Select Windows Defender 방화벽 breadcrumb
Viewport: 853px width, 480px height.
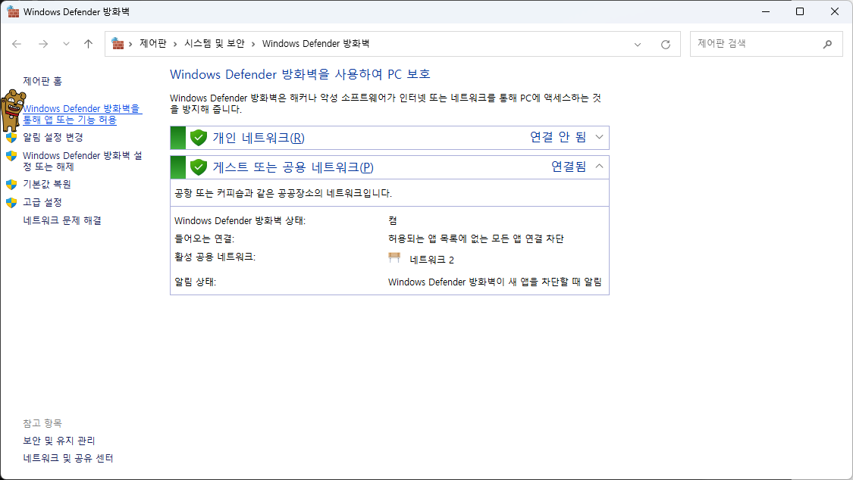pos(315,43)
